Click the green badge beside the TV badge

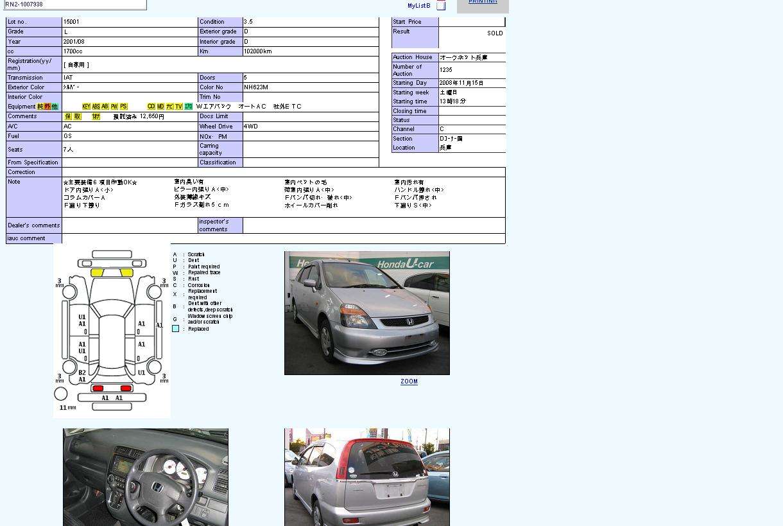[188, 107]
